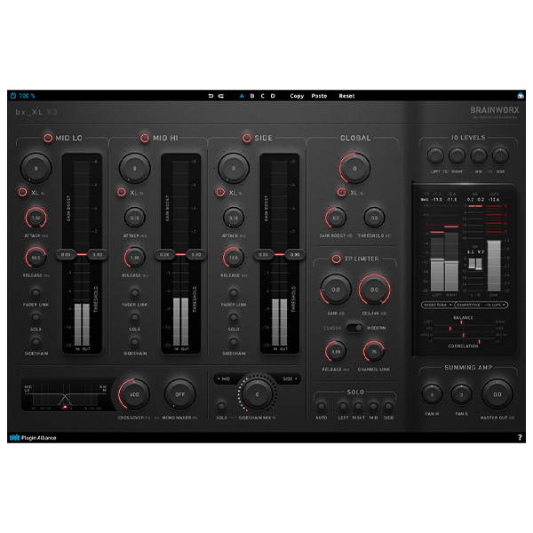Click the TP Limiter ceiling knob
The image size is (533, 533).
click(374, 290)
